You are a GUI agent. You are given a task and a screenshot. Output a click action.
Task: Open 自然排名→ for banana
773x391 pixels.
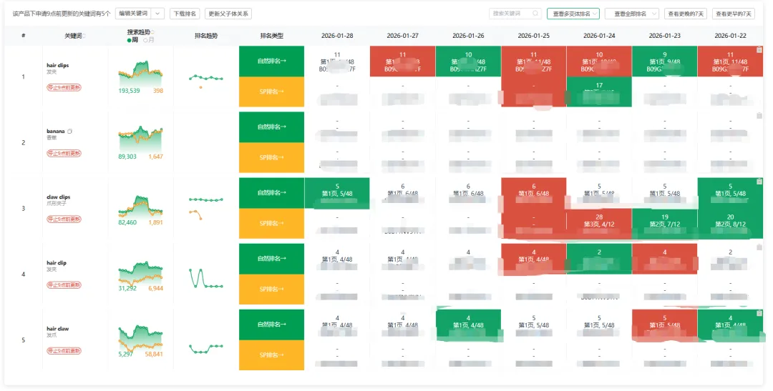point(272,127)
